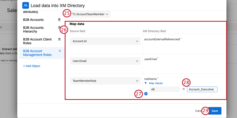Collapse the Map Values section
The image size is (237, 118).
click(x=154, y=83)
